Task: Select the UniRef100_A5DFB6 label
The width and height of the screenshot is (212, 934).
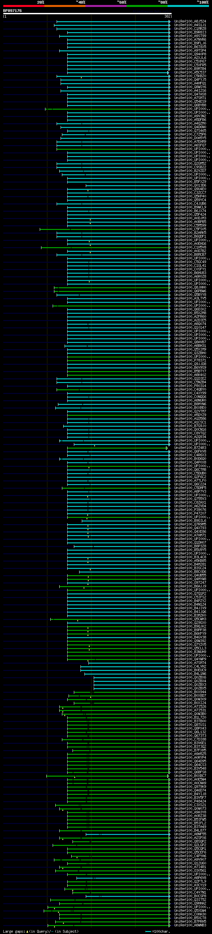Action: click(x=190, y=120)
